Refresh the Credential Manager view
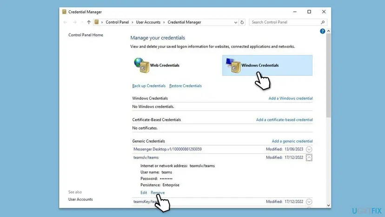Screen dimensions: 385x217 [x=242, y=22]
